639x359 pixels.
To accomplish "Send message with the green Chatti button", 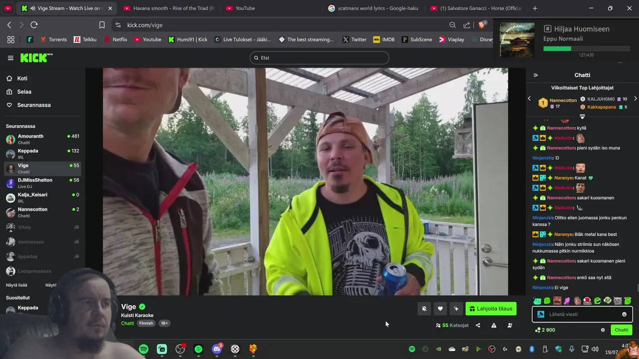I will (x=622, y=330).
